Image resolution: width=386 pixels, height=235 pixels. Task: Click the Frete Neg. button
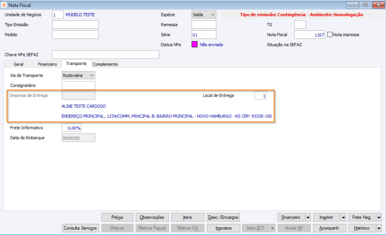[362, 217]
